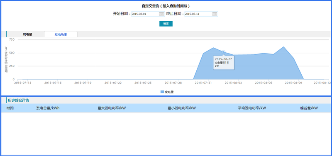Click the 750 y-axis value
Viewport: 332px width, 156px height.
12,39
